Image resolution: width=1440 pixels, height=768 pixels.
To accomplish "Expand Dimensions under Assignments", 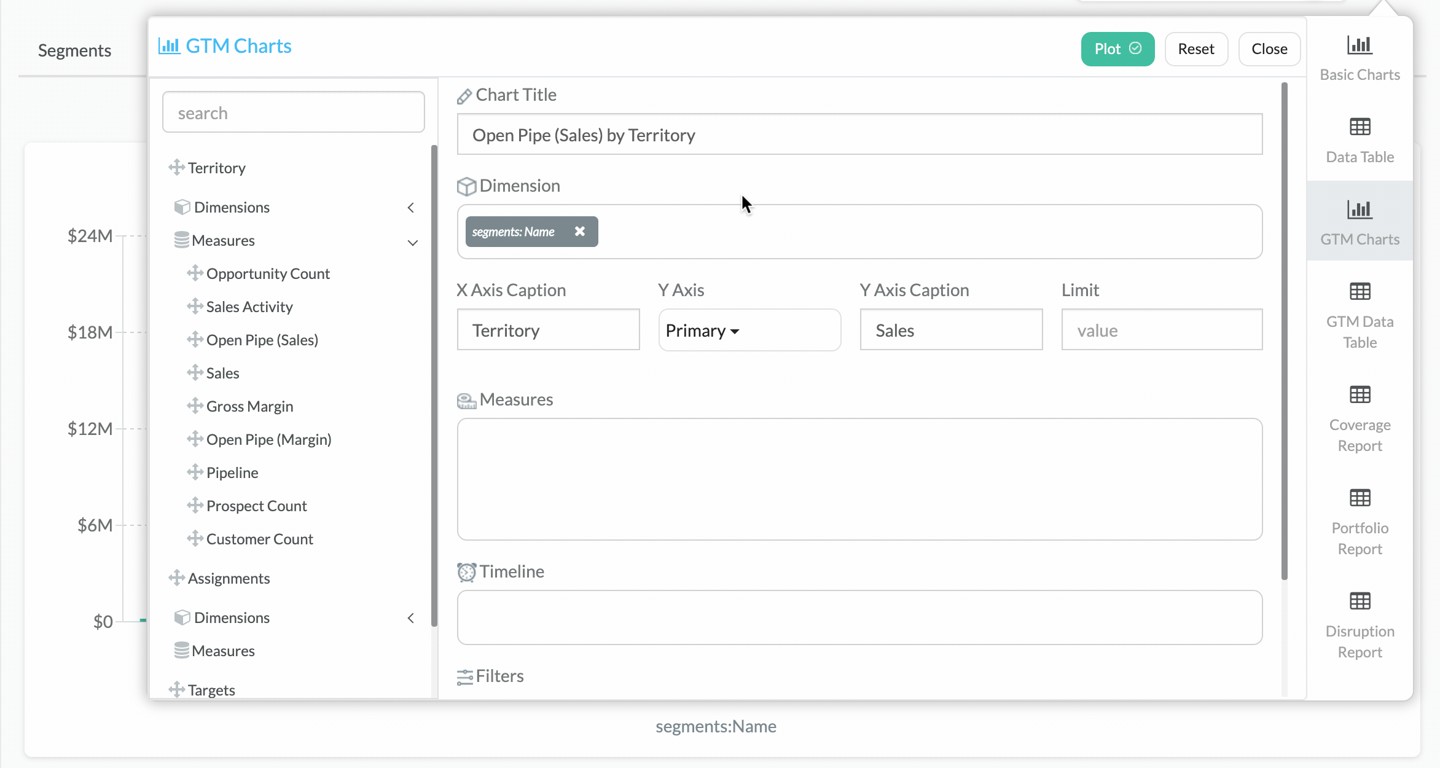I will (x=411, y=618).
